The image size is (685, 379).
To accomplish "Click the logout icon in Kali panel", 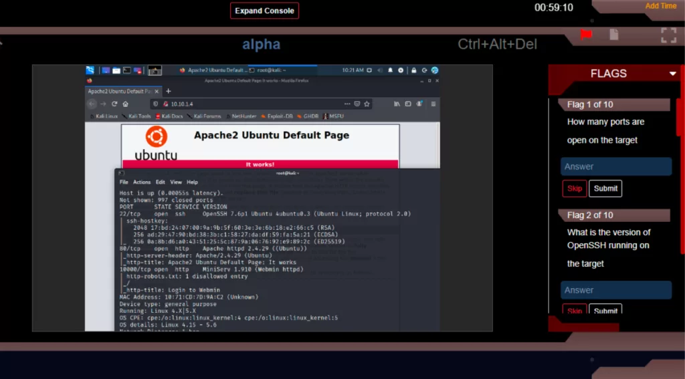I will 424,70.
